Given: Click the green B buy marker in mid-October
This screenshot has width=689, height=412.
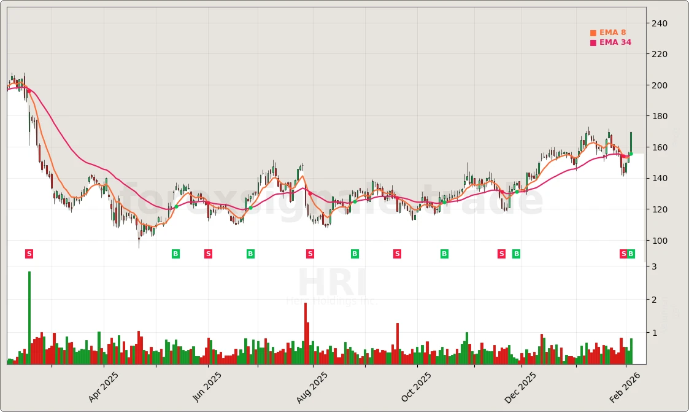Looking at the screenshot, I should [x=443, y=253].
